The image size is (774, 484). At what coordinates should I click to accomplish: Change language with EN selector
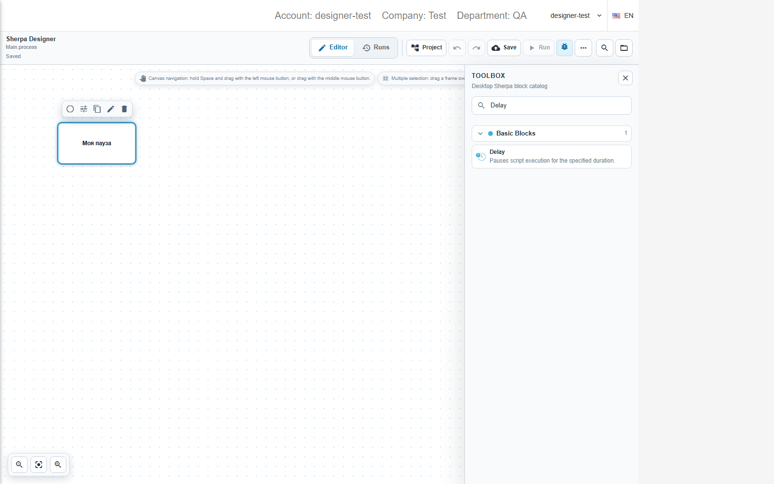(x=623, y=15)
